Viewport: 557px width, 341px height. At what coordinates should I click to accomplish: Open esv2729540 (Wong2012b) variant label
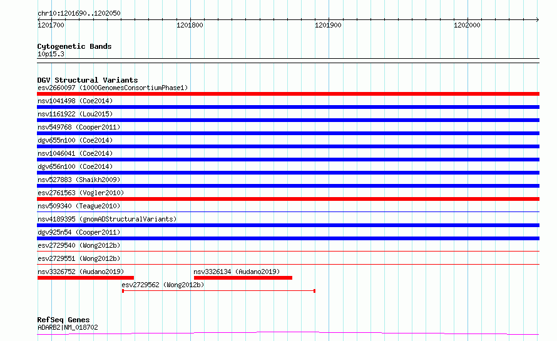79,245
